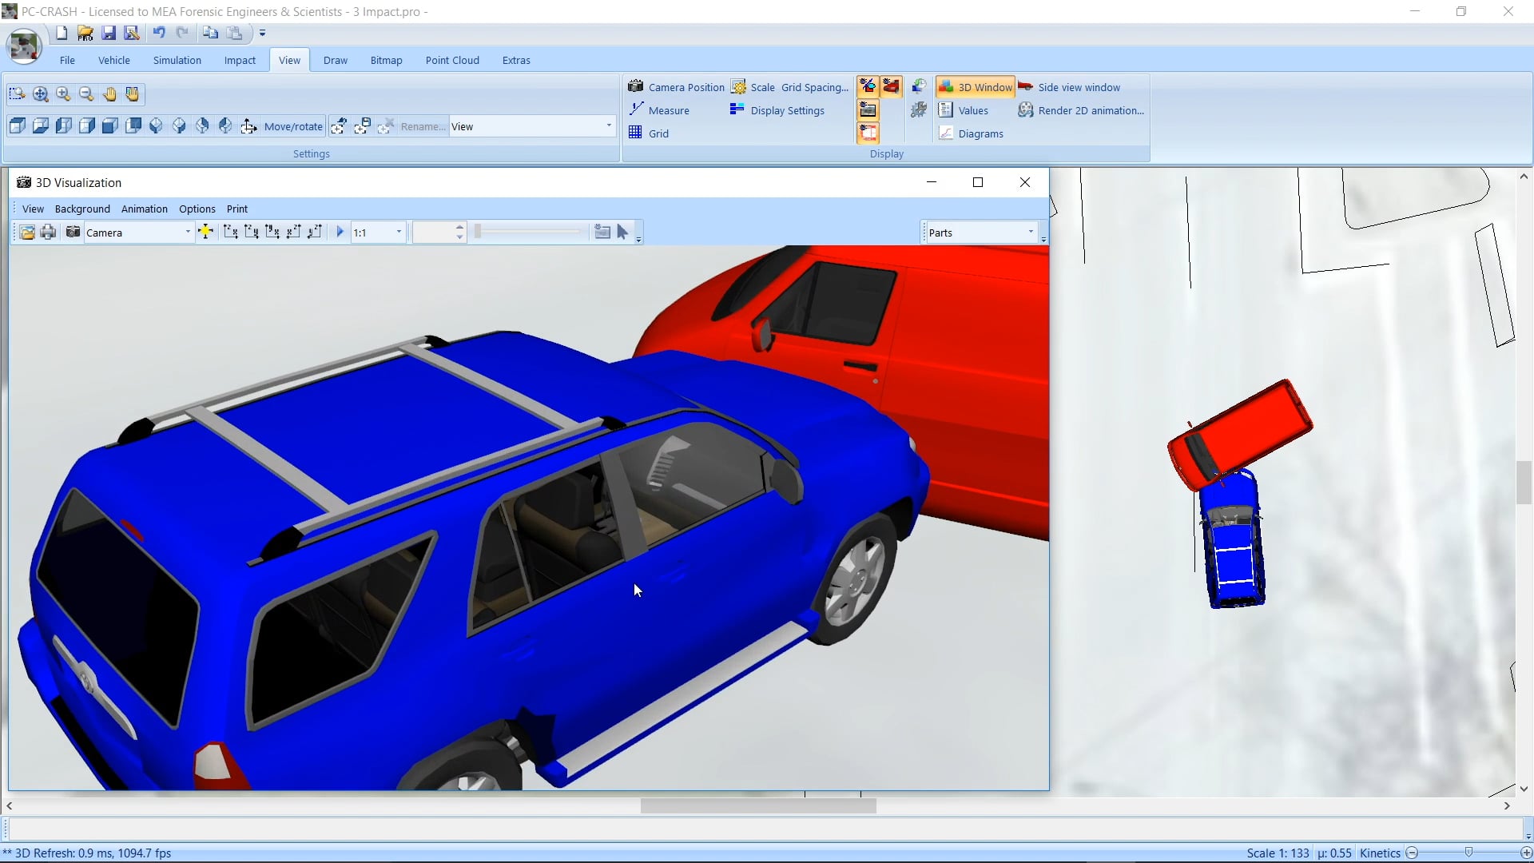Toggle Move/rotate mode
1534x863 pixels.
click(282, 126)
